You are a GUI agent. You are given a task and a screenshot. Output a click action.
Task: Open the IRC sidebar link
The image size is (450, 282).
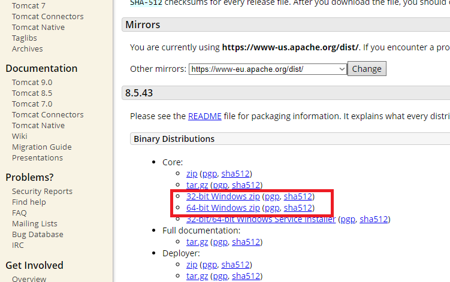18,245
